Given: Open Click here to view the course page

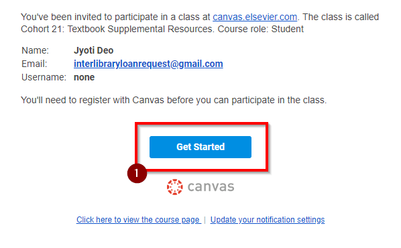Looking at the screenshot, I should coord(138,220).
